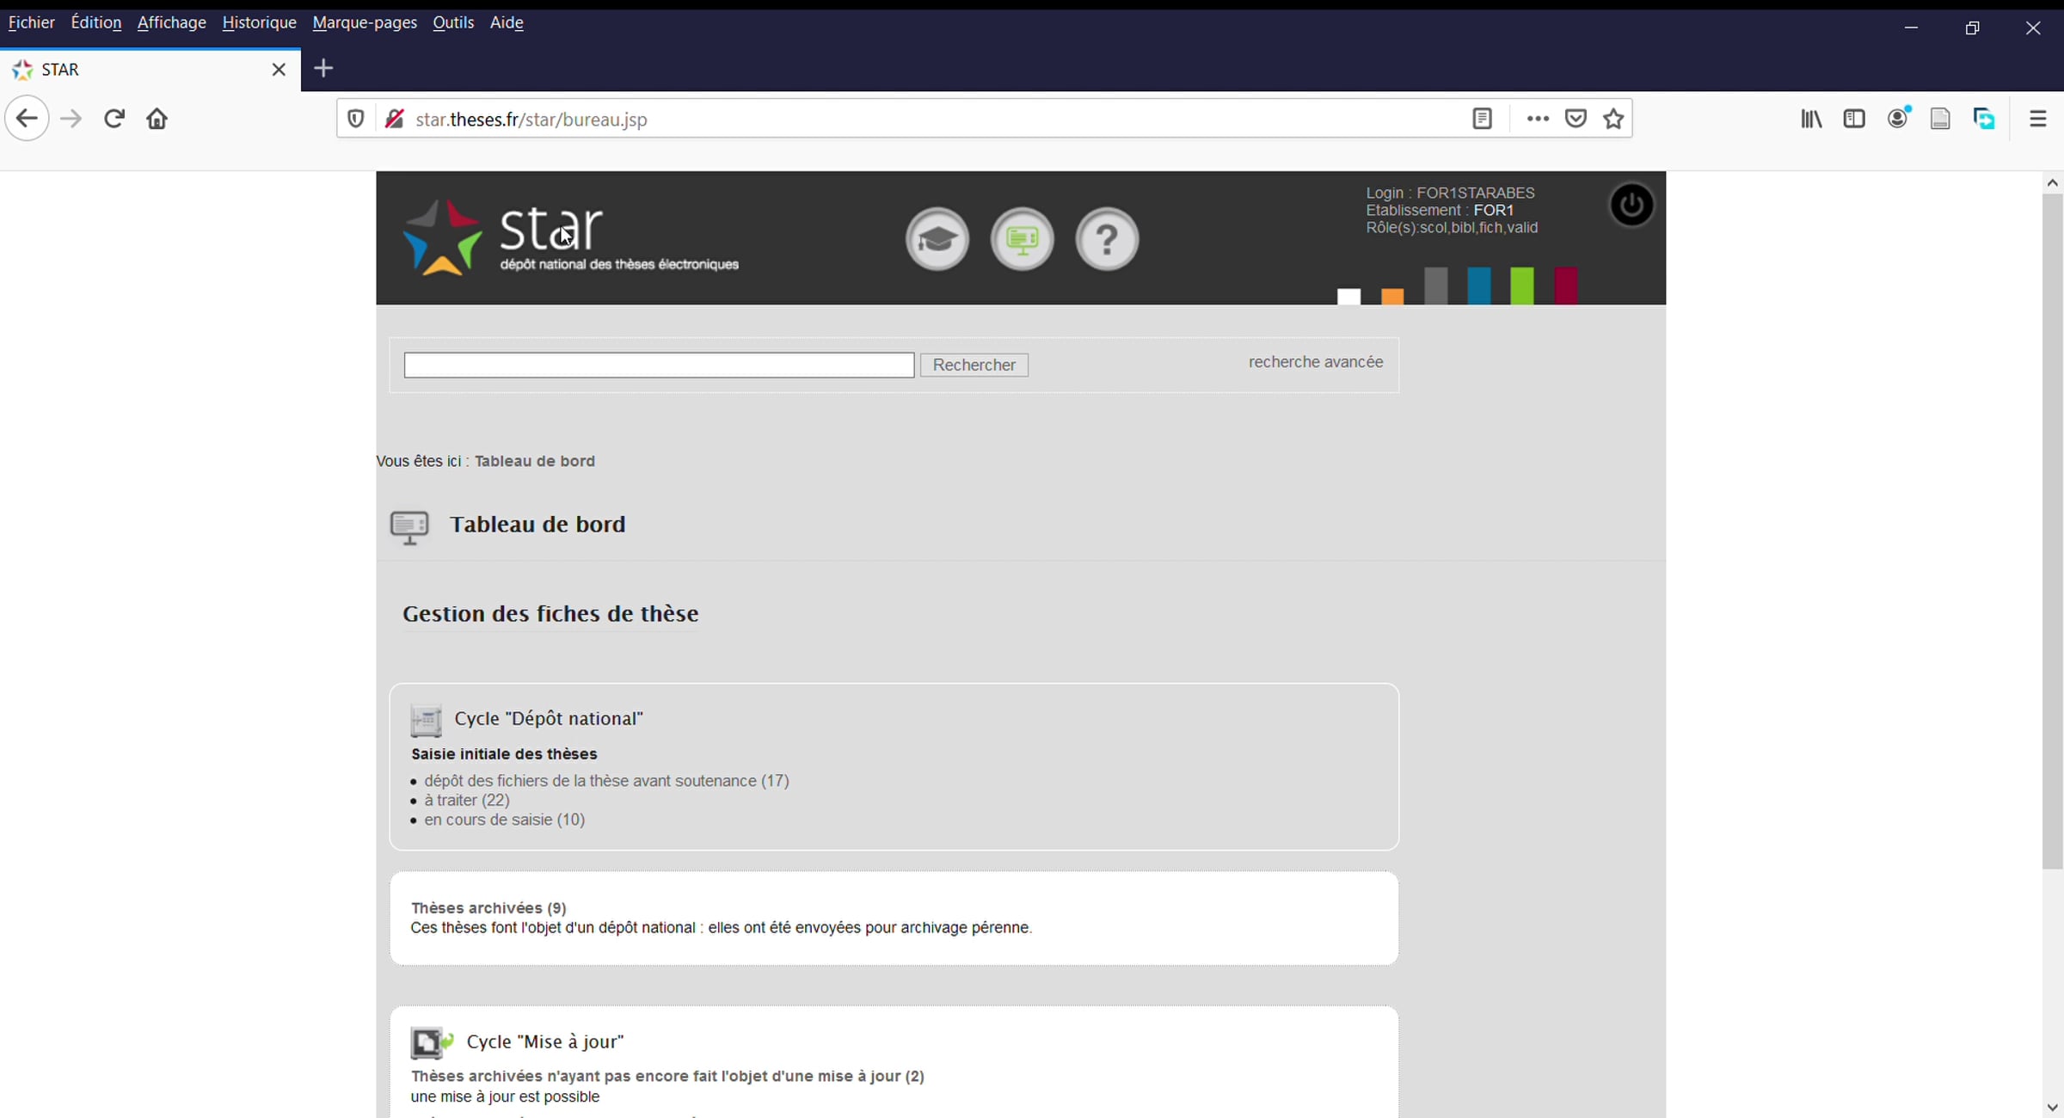The width and height of the screenshot is (2064, 1118).
Task: Open the library bookshelf menu
Action: [x=1811, y=119]
